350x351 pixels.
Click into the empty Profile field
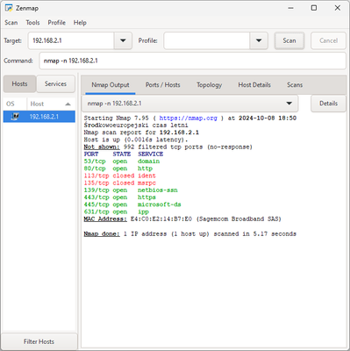pos(207,40)
